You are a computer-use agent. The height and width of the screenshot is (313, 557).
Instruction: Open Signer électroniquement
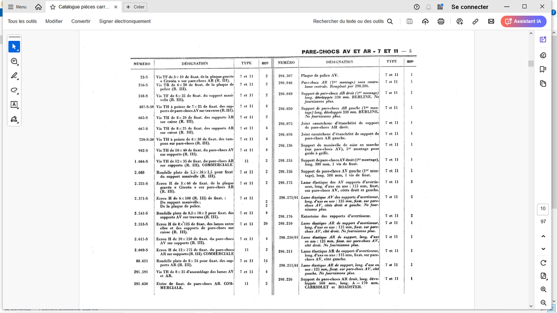point(125,21)
